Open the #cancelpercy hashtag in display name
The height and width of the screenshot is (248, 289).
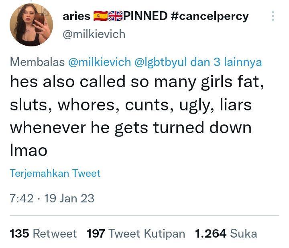coord(210,16)
